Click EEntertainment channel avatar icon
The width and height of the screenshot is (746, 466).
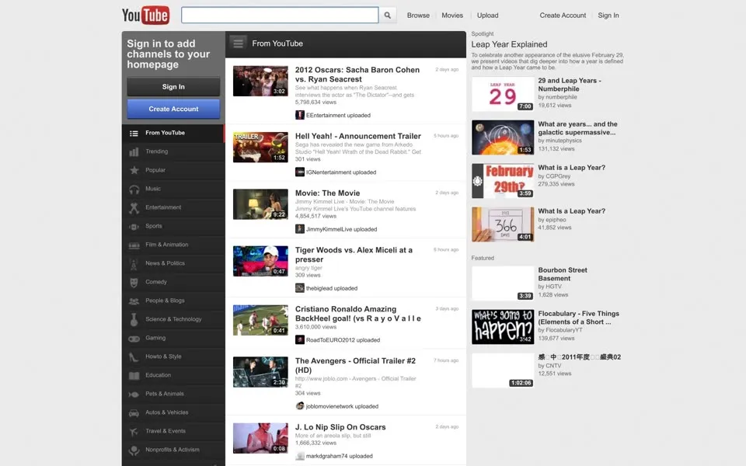300,115
